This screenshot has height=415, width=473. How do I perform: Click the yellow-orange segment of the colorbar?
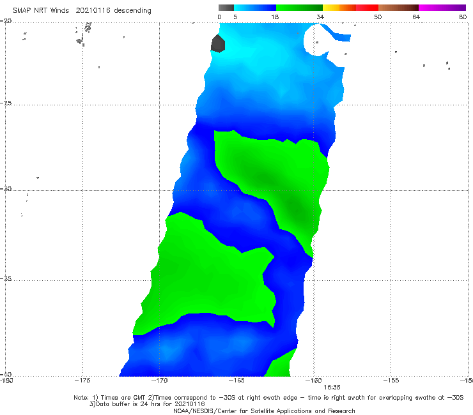[x=339, y=8]
